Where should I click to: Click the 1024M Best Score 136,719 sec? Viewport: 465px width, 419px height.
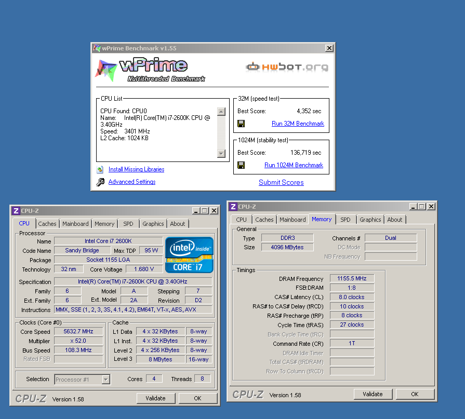(305, 153)
